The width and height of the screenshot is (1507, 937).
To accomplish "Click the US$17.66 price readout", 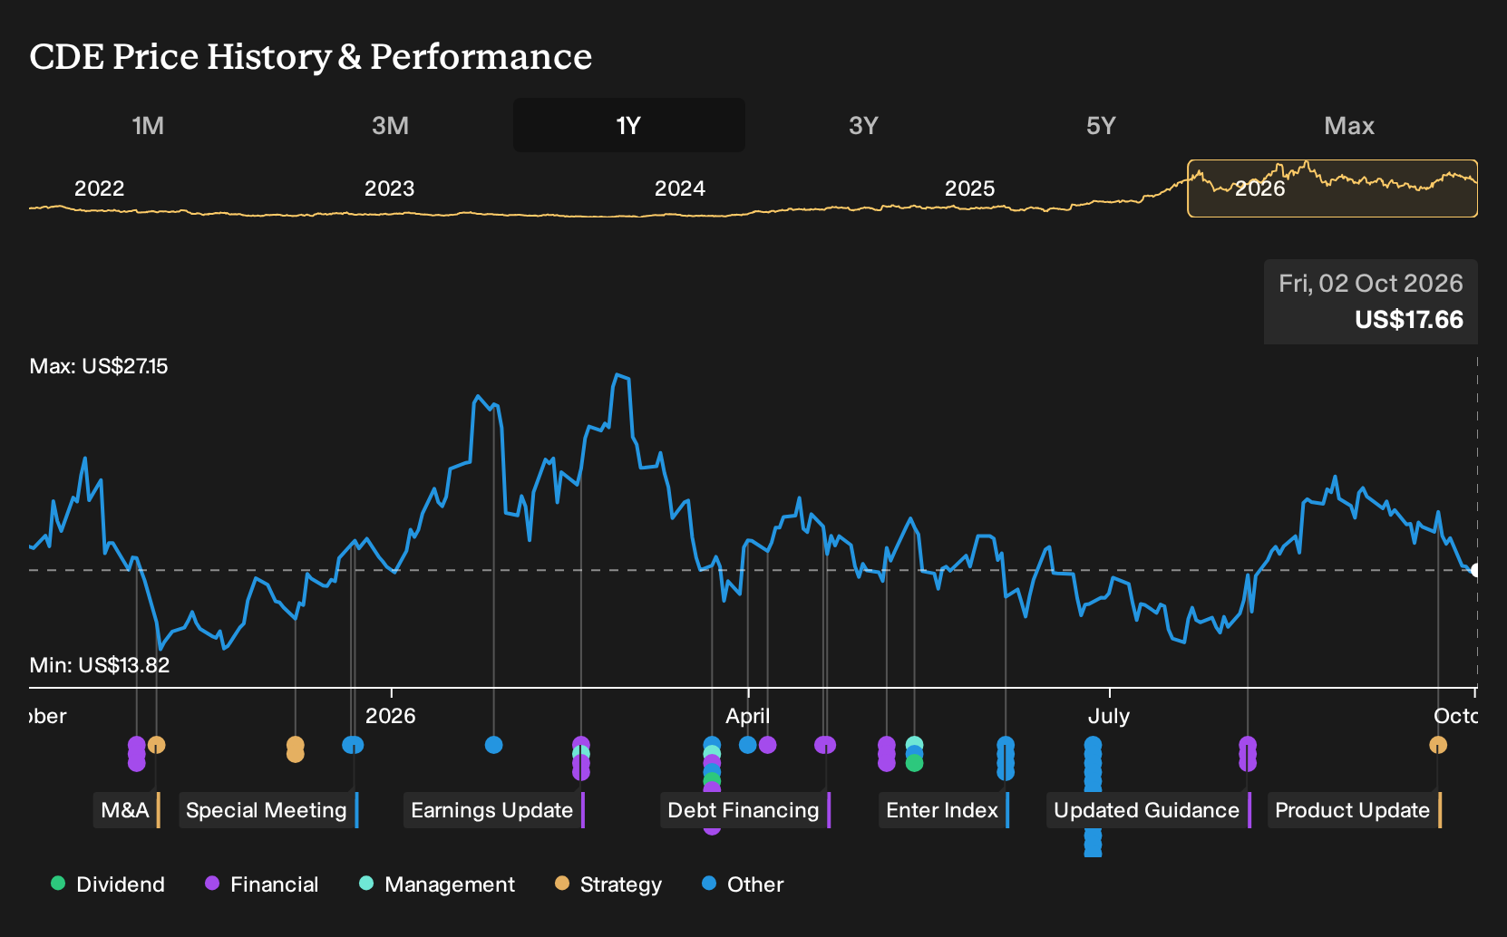I will click(x=1409, y=320).
